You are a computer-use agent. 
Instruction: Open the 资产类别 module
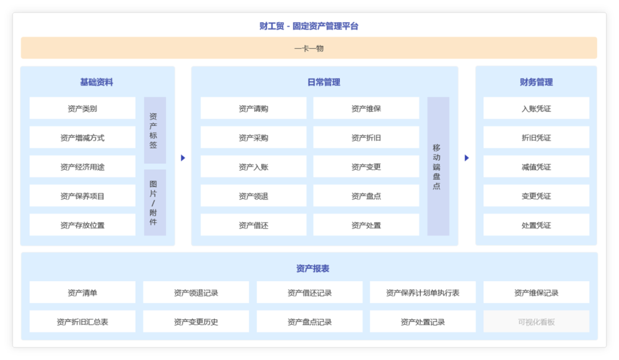click(x=83, y=108)
